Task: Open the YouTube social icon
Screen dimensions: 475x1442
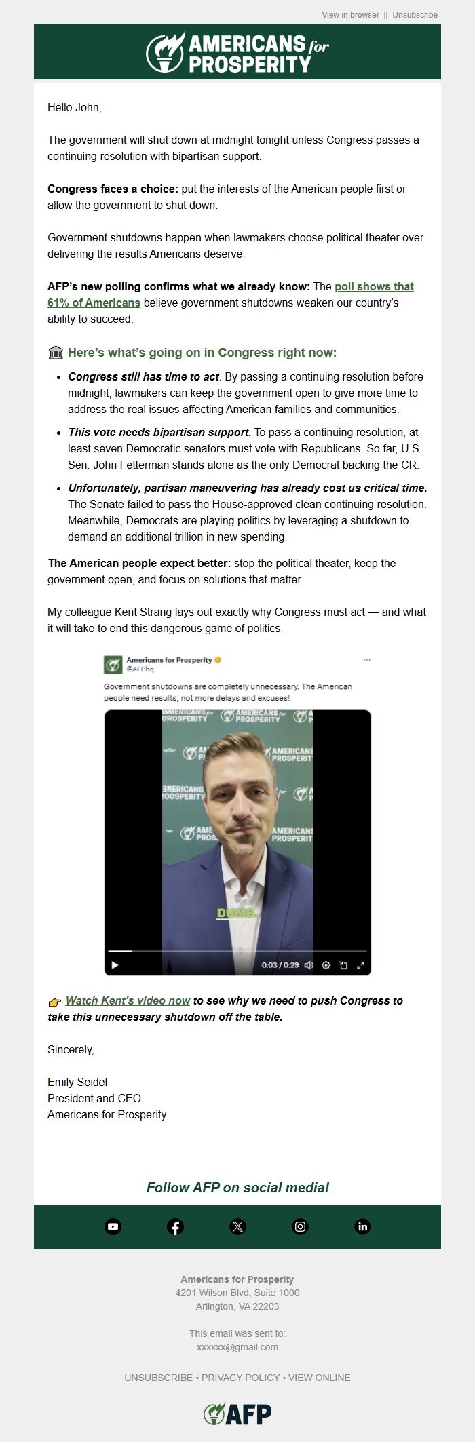Action: (x=113, y=1226)
